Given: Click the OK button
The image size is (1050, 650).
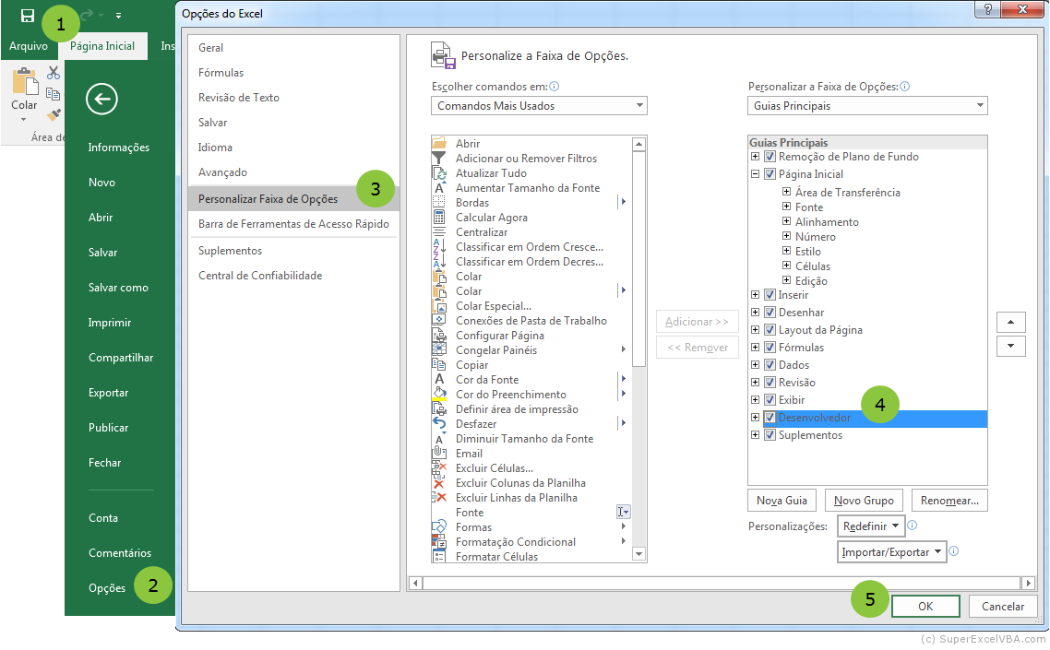Looking at the screenshot, I should click(925, 606).
